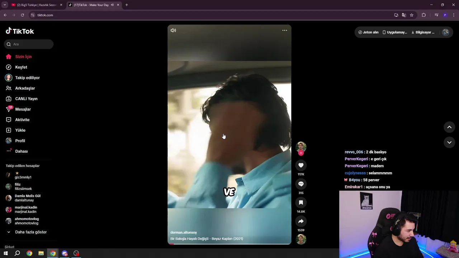Go to Keşfet page

click(21, 67)
